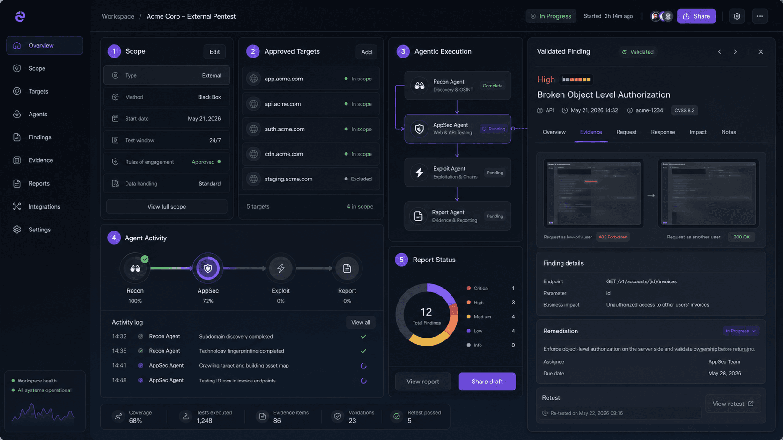
Task: Click the View report button
Action: click(423, 382)
